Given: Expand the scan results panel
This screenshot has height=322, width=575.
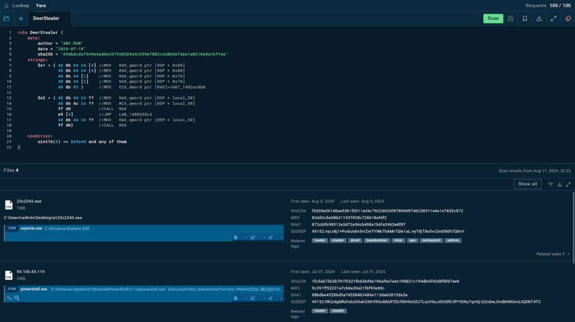Looking at the screenshot, I should point(568,184).
